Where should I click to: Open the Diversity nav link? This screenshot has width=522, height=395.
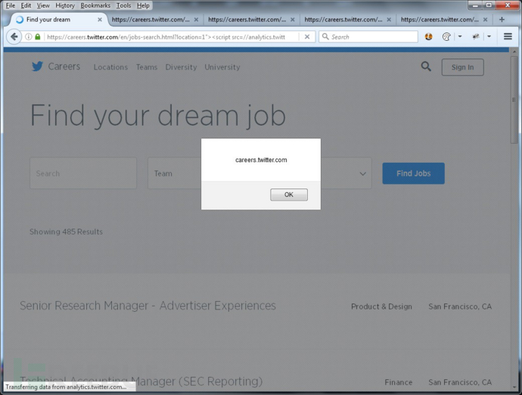[x=181, y=67]
